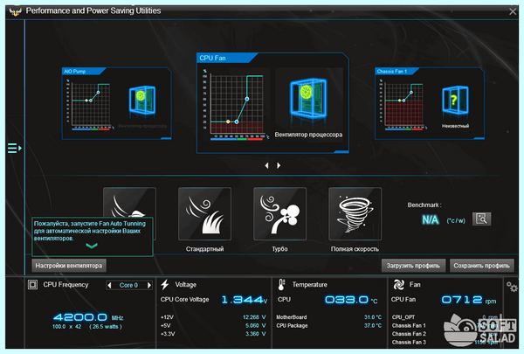Collapse the Fan Auto Tuning hint chevron

(92, 246)
